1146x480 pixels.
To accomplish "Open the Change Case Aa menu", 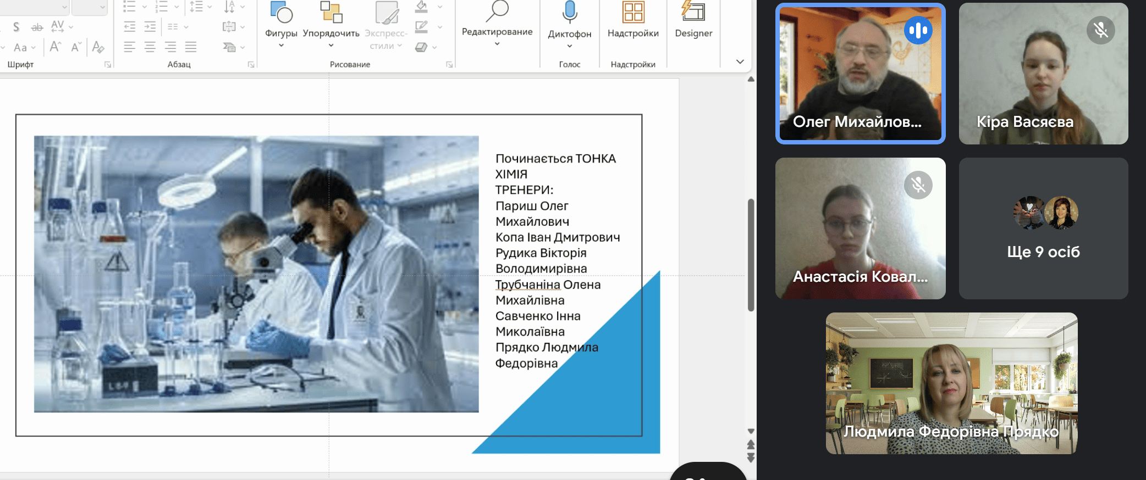I will [24, 47].
